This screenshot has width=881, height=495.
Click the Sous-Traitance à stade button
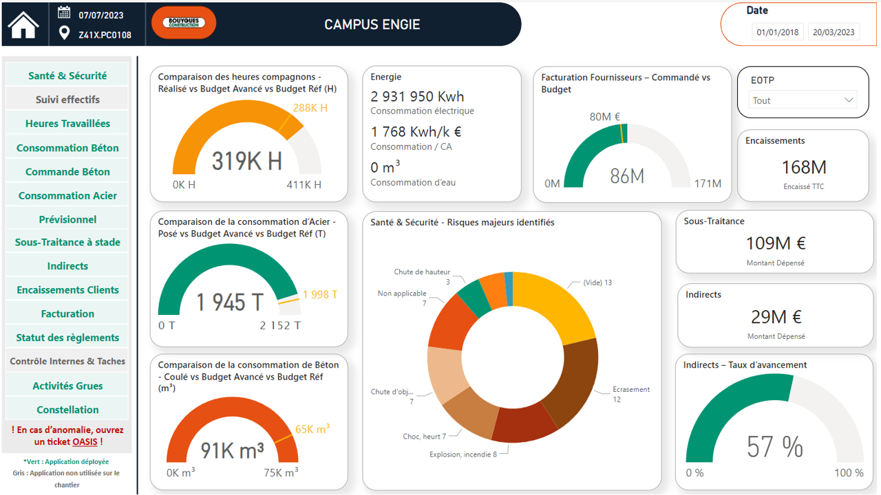tap(67, 242)
